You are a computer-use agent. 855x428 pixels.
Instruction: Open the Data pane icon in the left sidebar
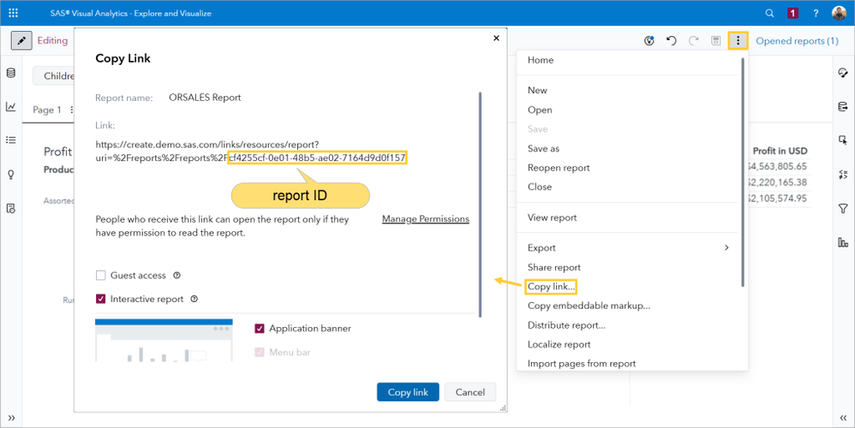(11, 74)
